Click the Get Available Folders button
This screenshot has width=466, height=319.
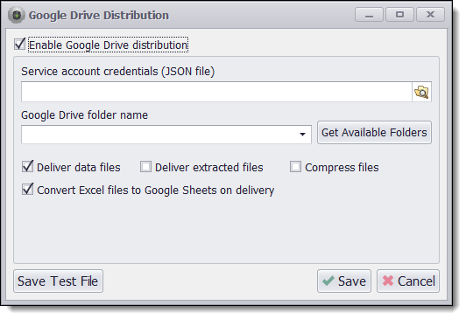pos(374,133)
